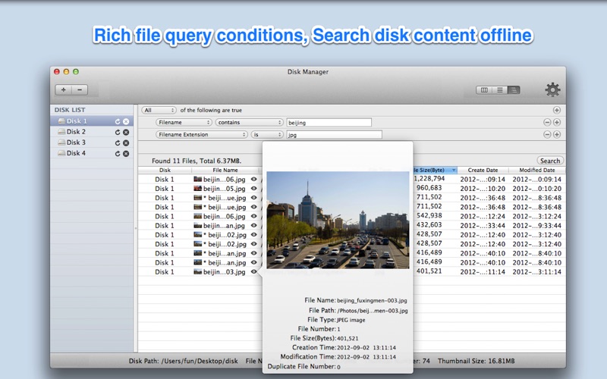Sort by Modified Date column header

click(x=536, y=171)
